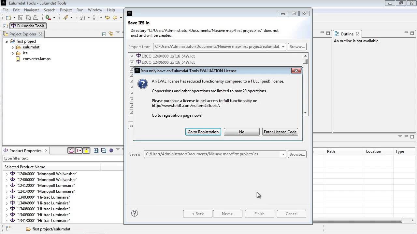Click the converter.lamps file icon

18,59
